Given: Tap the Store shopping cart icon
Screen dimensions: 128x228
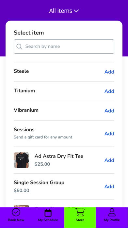Looking at the screenshot, I should (x=80, y=212).
